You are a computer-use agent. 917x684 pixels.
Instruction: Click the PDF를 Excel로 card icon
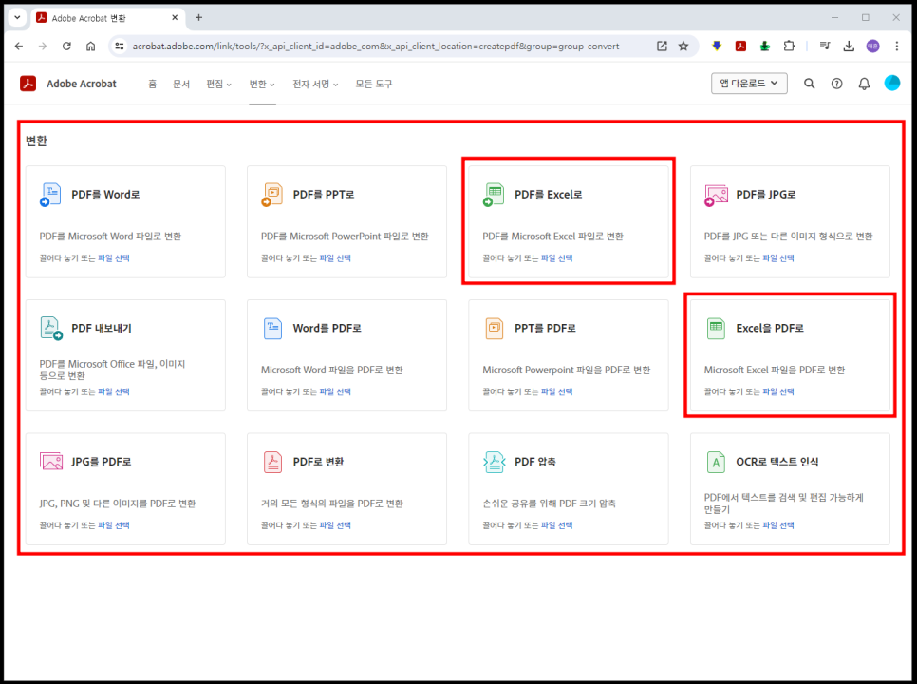494,194
